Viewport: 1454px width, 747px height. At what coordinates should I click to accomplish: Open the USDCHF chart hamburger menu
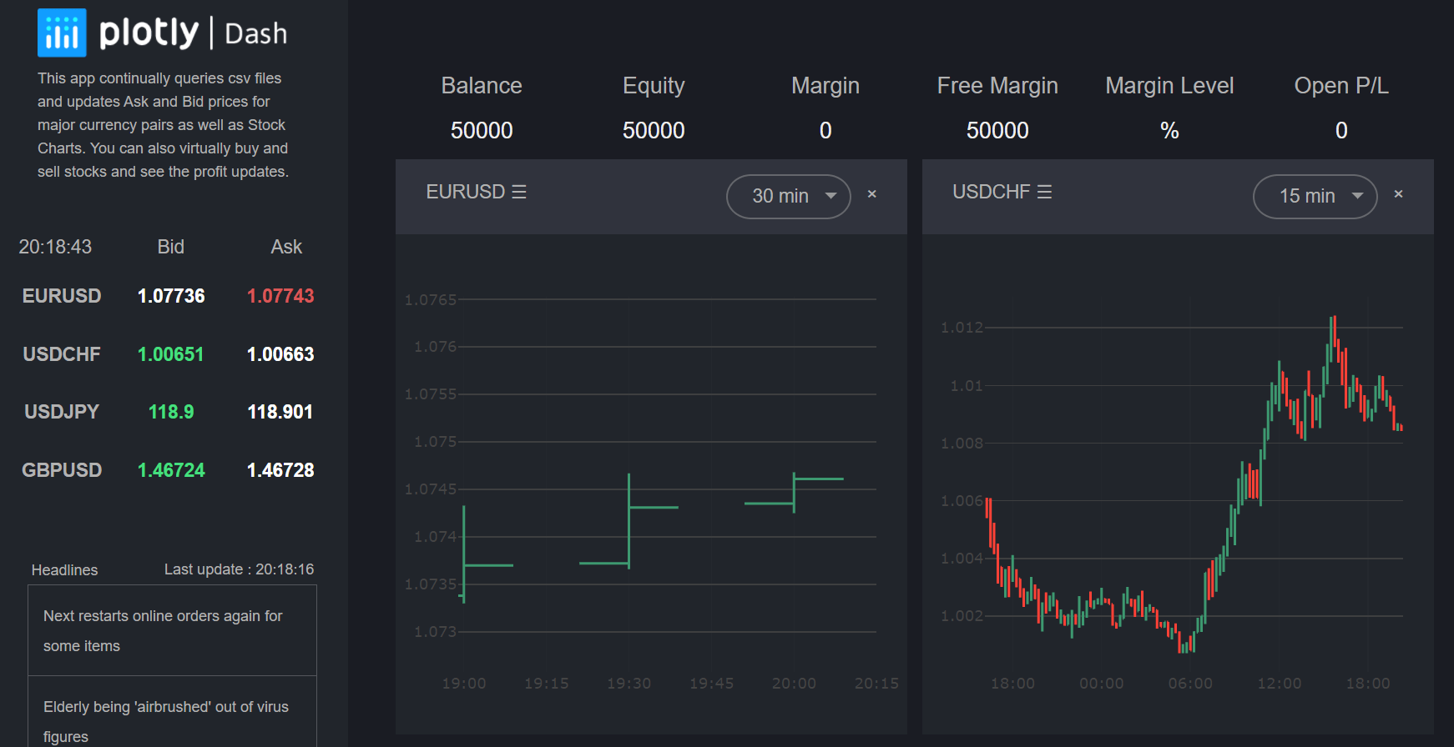click(1045, 192)
